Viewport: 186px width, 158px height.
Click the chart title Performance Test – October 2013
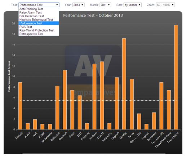click(93, 16)
